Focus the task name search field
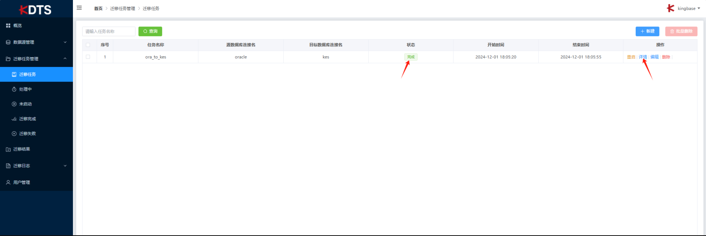The image size is (706, 236). point(109,31)
